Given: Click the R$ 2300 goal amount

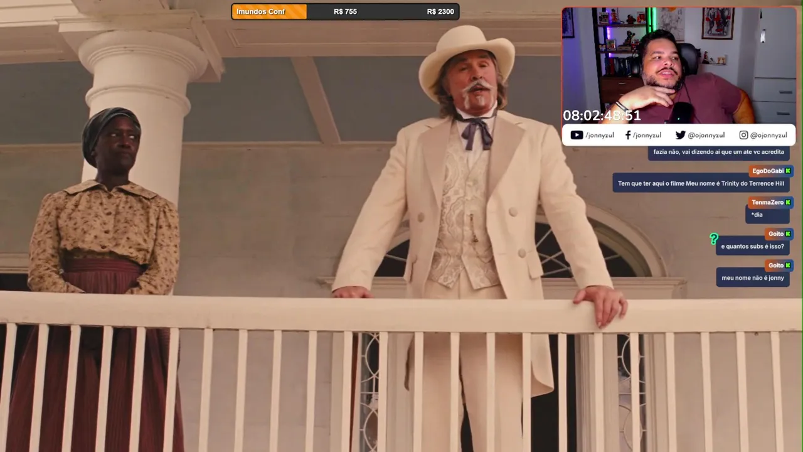Looking at the screenshot, I should point(440,11).
